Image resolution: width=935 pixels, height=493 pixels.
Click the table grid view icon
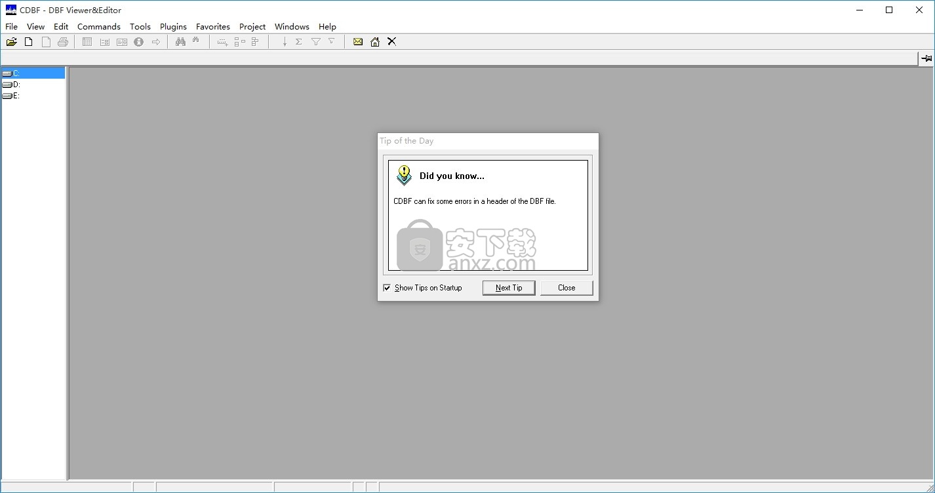[87, 42]
